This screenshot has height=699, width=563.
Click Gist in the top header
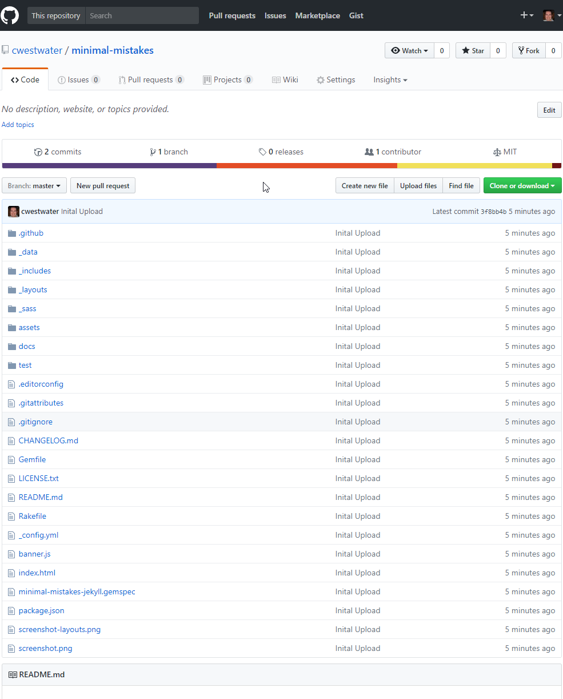coord(356,15)
